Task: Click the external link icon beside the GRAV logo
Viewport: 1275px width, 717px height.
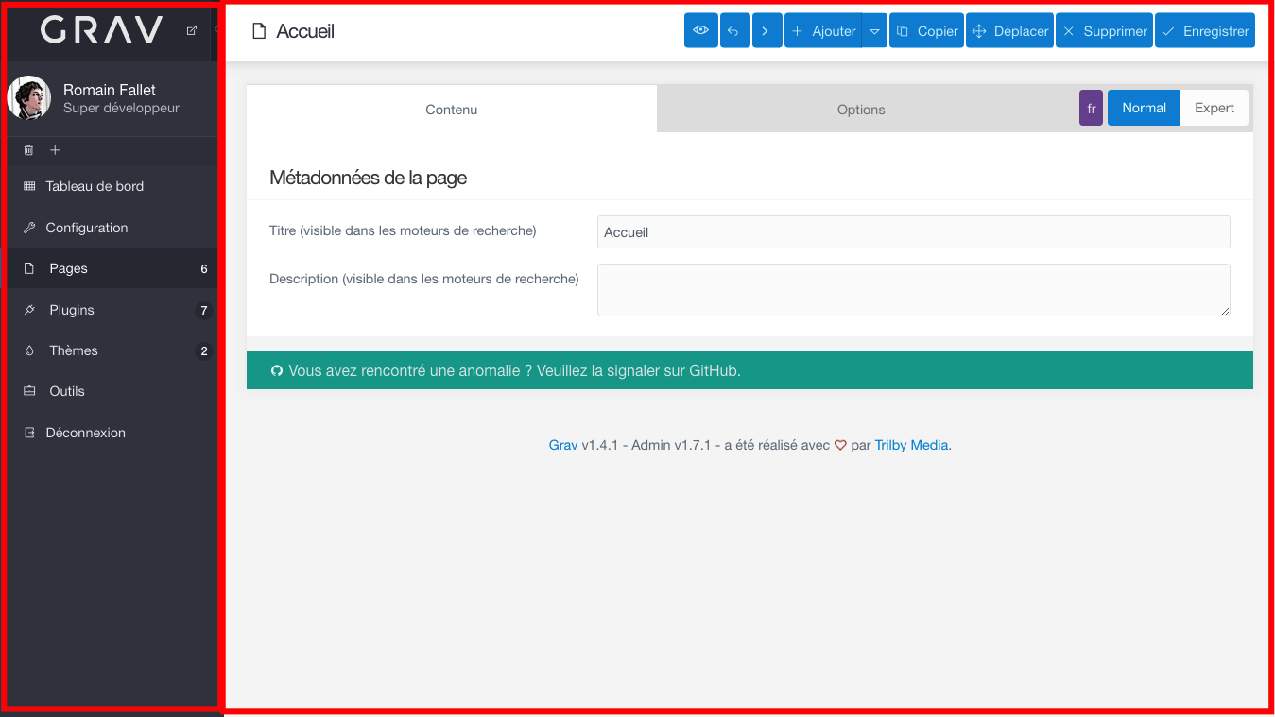Action: coord(190,30)
